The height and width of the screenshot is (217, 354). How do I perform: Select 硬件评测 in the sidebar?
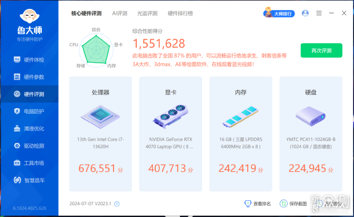[x=29, y=94]
